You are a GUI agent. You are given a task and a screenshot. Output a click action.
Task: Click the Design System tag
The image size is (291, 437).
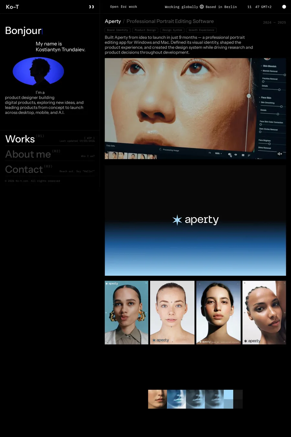click(x=172, y=30)
